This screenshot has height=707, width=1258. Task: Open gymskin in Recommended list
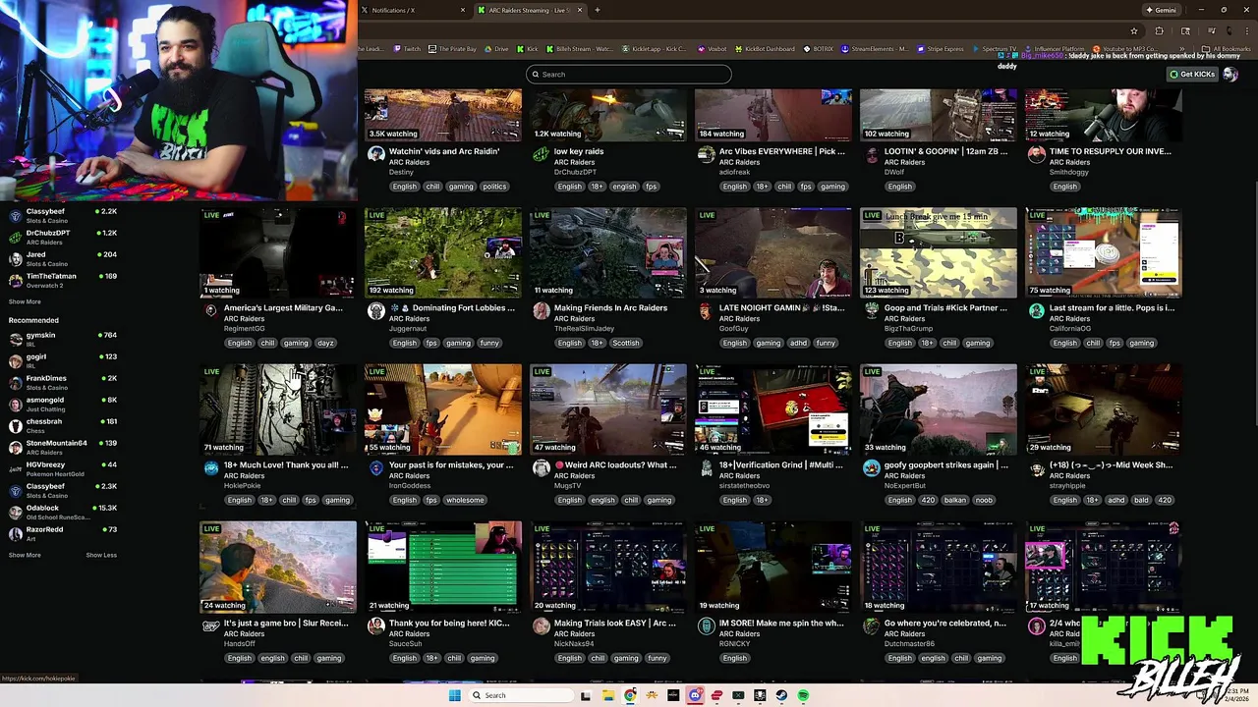coord(62,339)
